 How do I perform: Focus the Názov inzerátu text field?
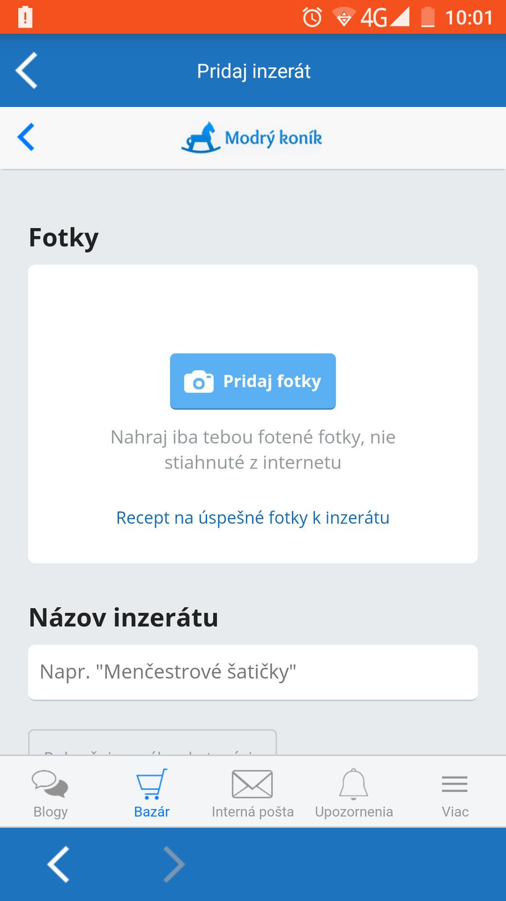click(252, 672)
